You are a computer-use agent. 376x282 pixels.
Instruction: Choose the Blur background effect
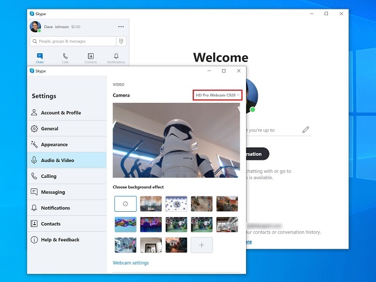[x=151, y=204]
